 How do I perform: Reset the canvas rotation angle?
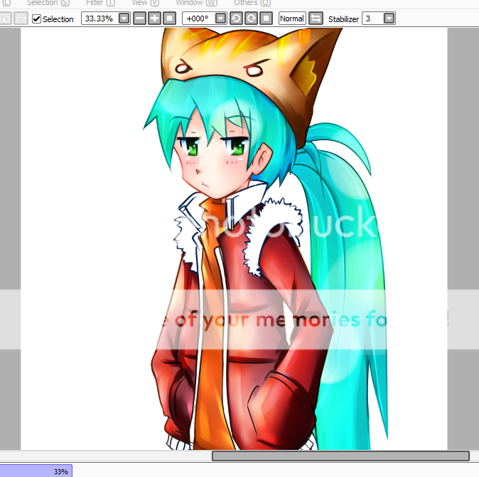coord(266,19)
